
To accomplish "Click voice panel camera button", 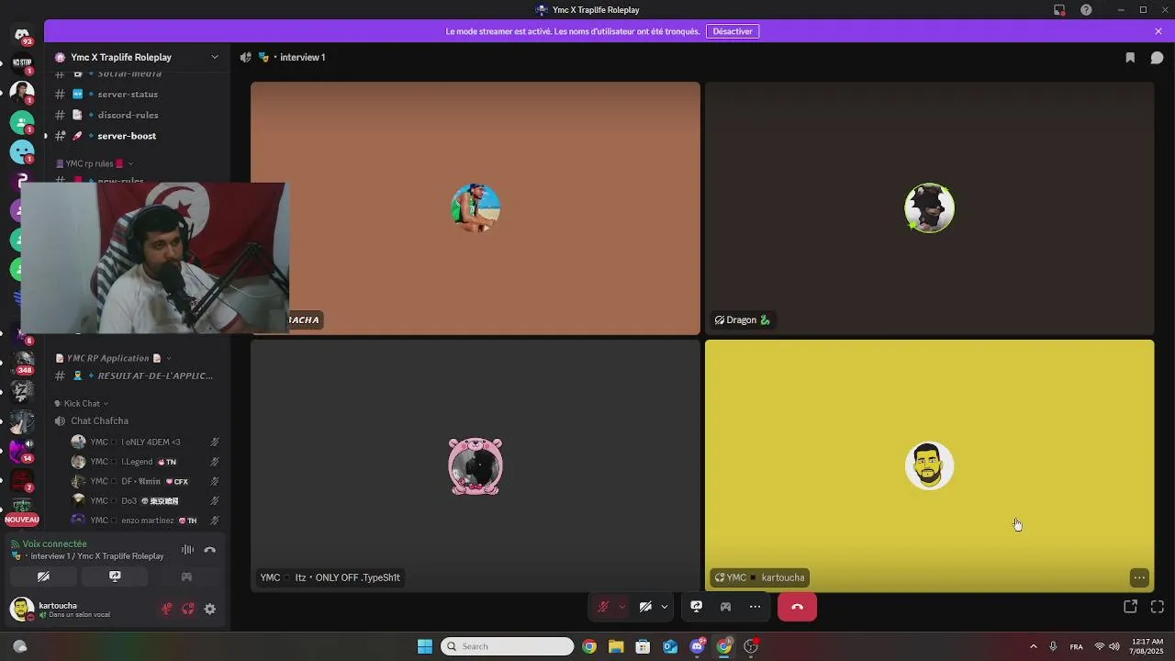I will click(43, 577).
